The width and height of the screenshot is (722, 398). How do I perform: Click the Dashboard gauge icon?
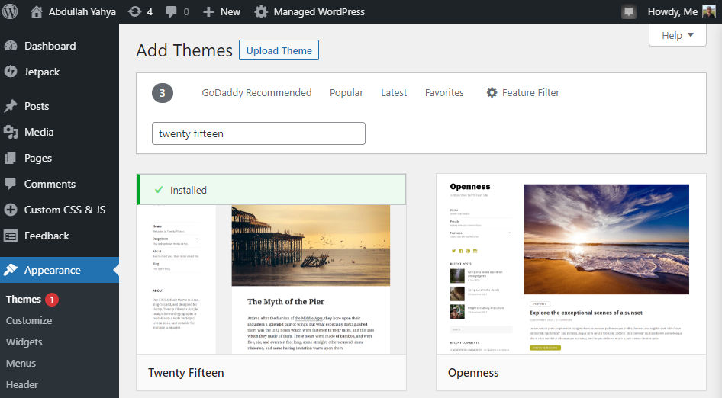pyautogui.click(x=11, y=46)
